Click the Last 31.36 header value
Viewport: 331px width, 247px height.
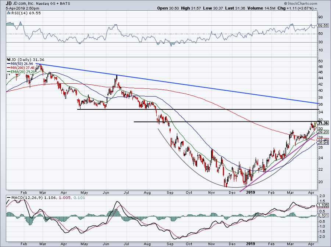click(235, 8)
